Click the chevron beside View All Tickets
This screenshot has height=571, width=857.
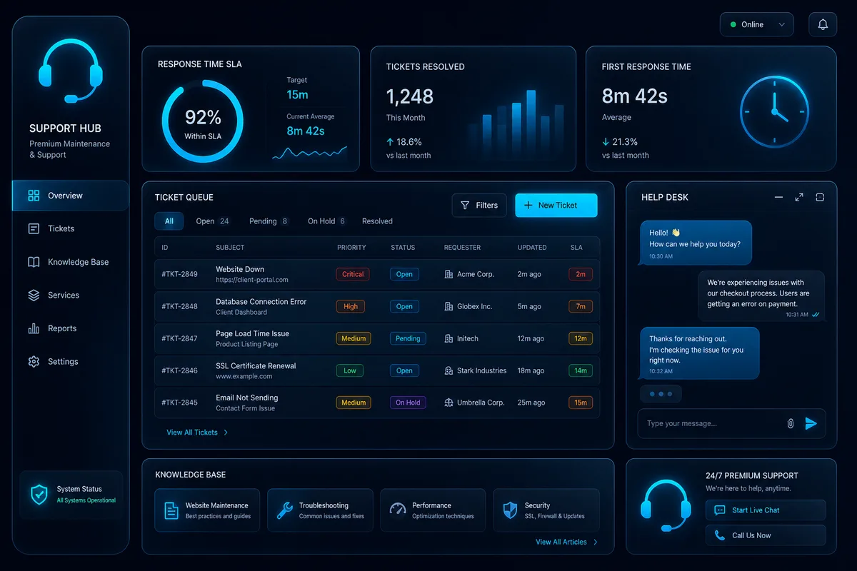pos(226,433)
